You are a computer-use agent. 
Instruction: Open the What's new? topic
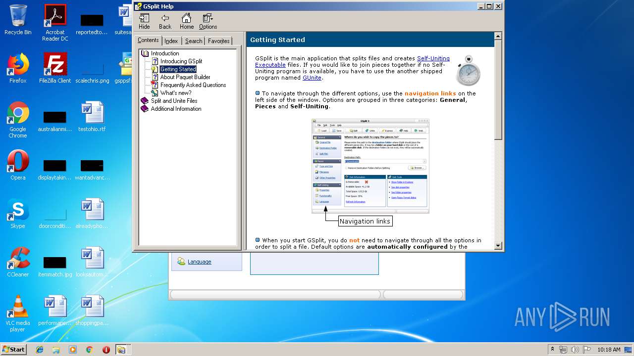click(x=176, y=93)
